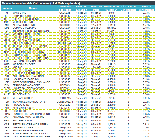Click the 'Yield al Vencimiento' header
The image size is (157, 139).
click(x=146, y=8)
